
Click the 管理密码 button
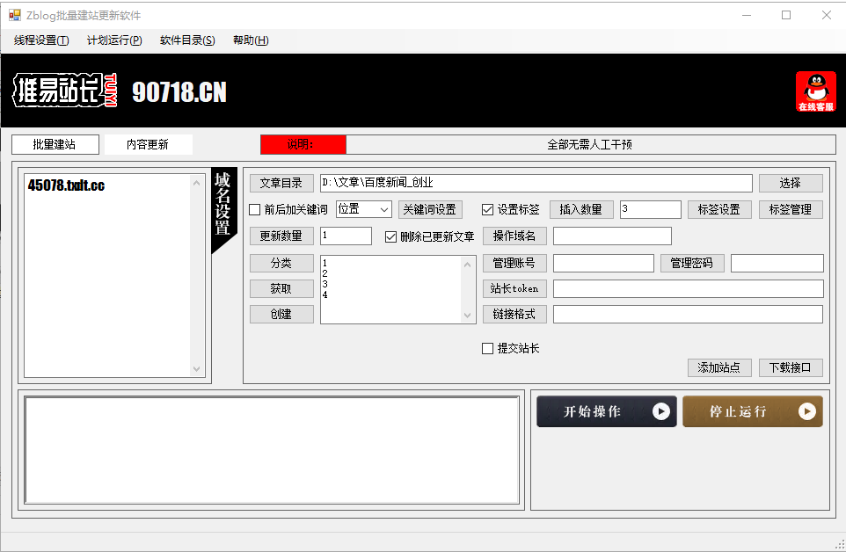[692, 263]
